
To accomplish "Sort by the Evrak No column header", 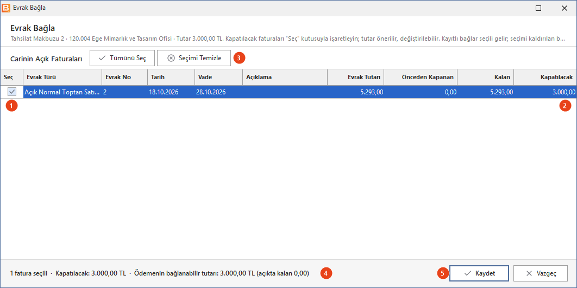I will (125, 77).
